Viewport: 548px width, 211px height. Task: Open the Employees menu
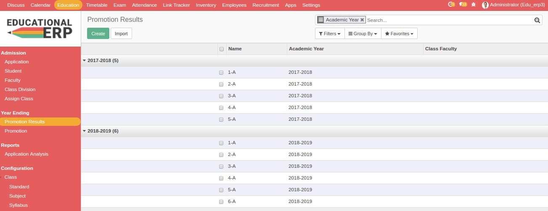[x=234, y=5]
